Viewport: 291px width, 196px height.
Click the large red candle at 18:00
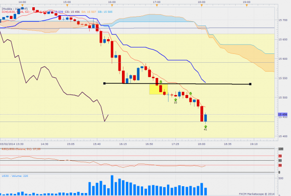click(202, 114)
